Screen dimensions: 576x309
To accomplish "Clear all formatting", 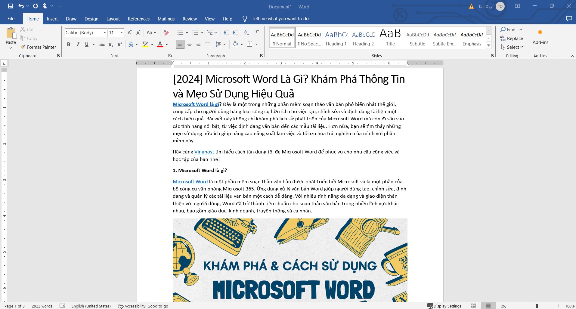I will tap(166, 32).
